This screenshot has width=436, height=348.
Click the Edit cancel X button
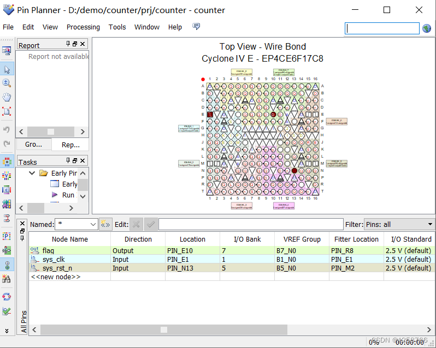136,224
